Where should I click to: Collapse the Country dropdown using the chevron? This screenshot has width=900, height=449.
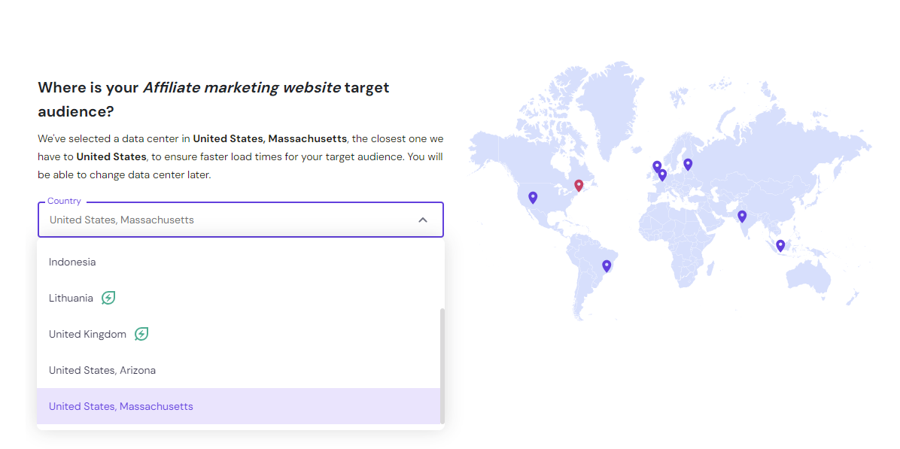point(423,220)
